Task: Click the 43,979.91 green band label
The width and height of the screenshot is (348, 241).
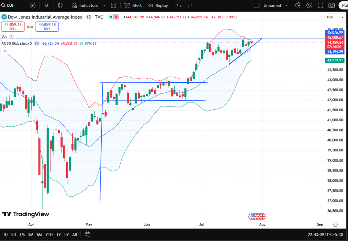Action: point(335,60)
